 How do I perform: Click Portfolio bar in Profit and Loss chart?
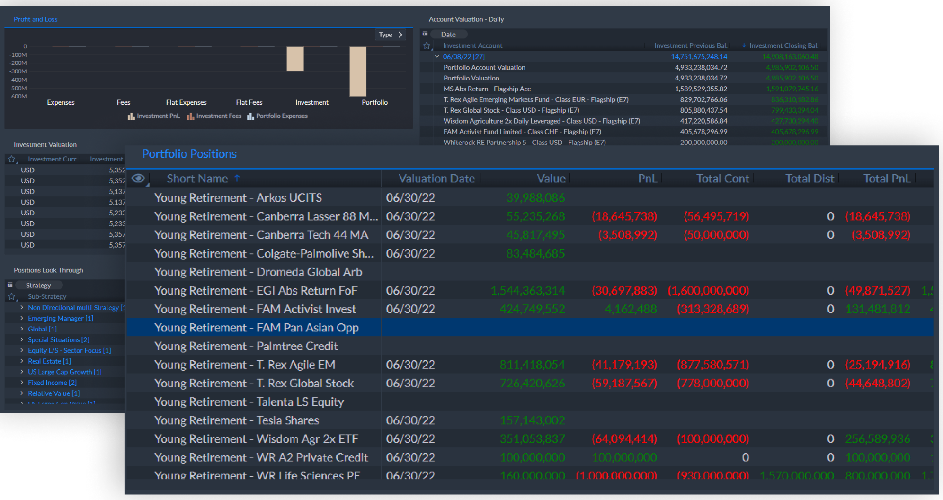click(x=358, y=71)
